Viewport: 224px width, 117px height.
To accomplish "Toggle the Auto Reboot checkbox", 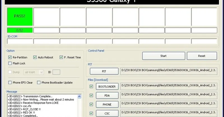I will [x=35, y=57].
